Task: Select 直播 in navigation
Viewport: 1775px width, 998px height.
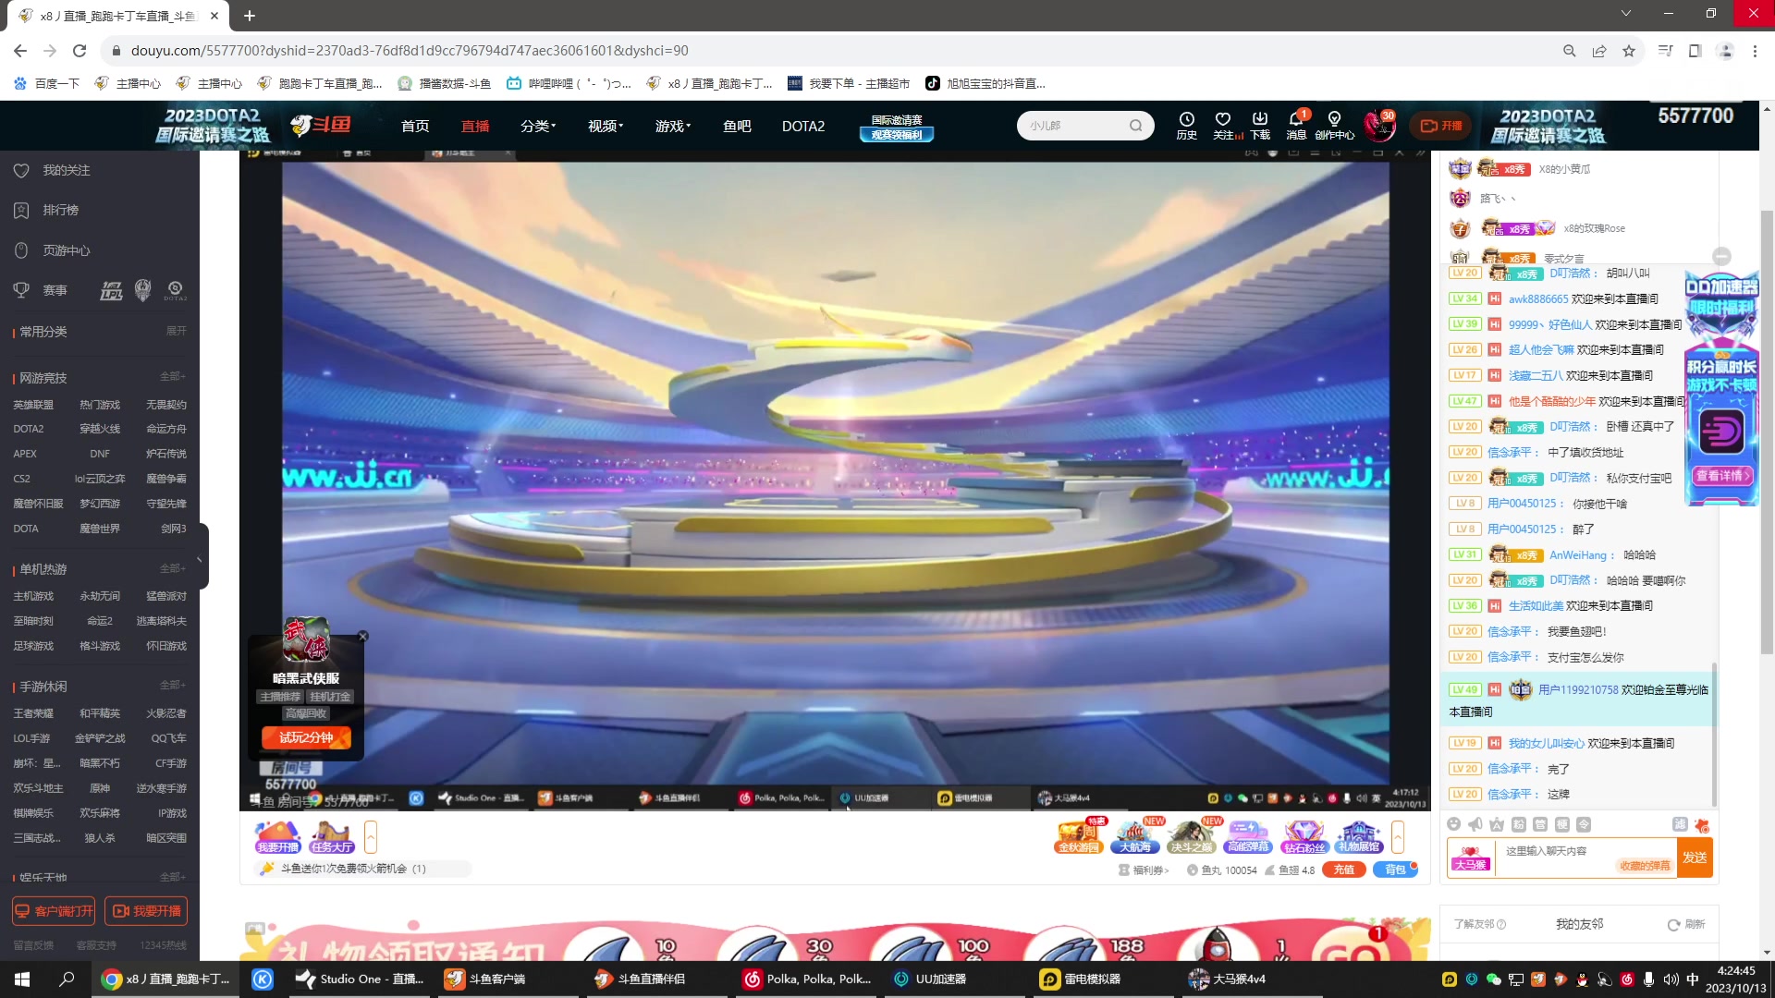Action: pos(475,126)
